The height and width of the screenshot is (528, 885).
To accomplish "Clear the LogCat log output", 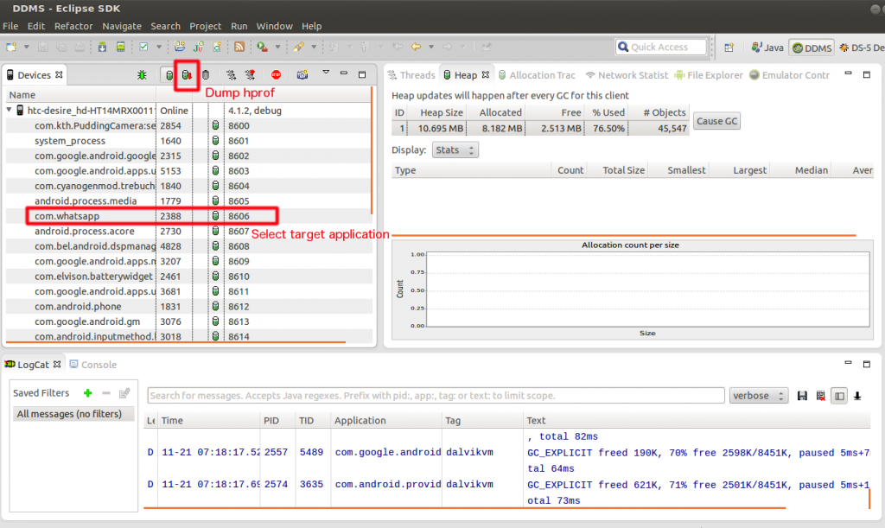I will pos(821,395).
